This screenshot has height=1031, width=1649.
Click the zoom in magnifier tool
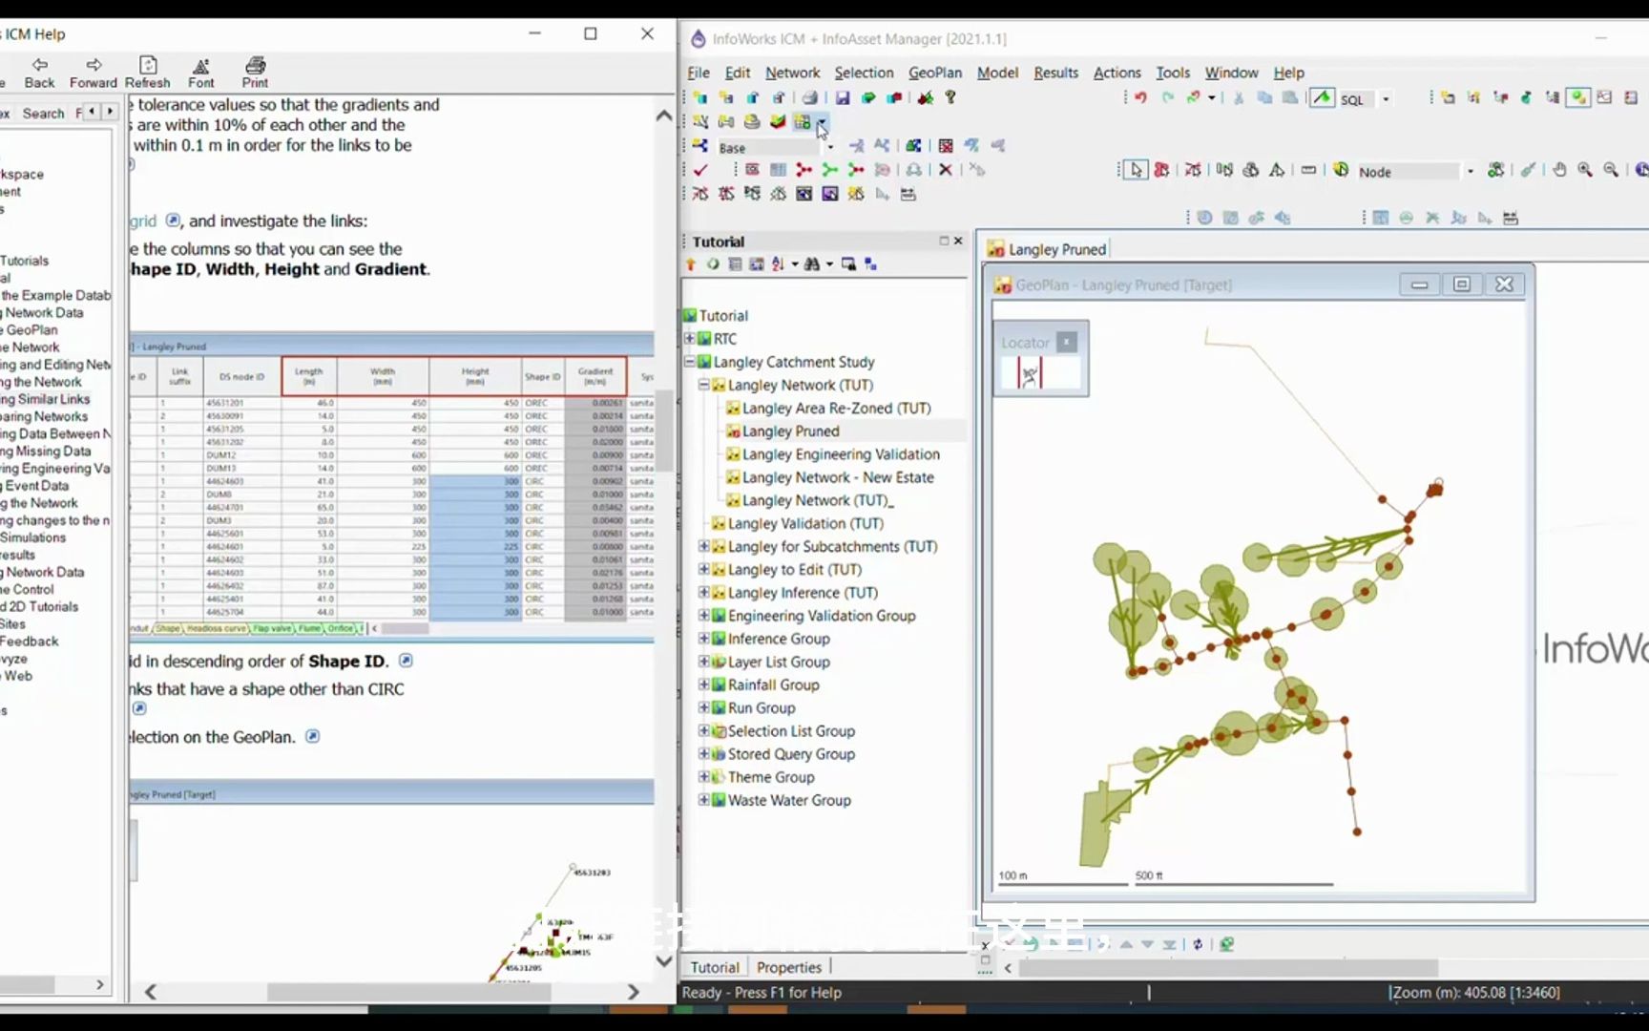tap(1585, 170)
